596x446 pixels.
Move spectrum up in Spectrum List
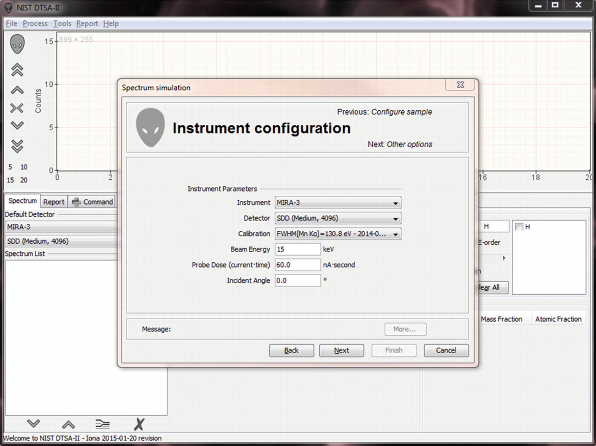point(68,424)
